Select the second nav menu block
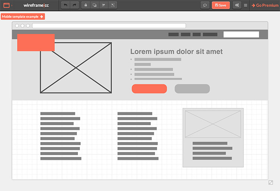This screenshot has height=191, width=280. point(186,34)
